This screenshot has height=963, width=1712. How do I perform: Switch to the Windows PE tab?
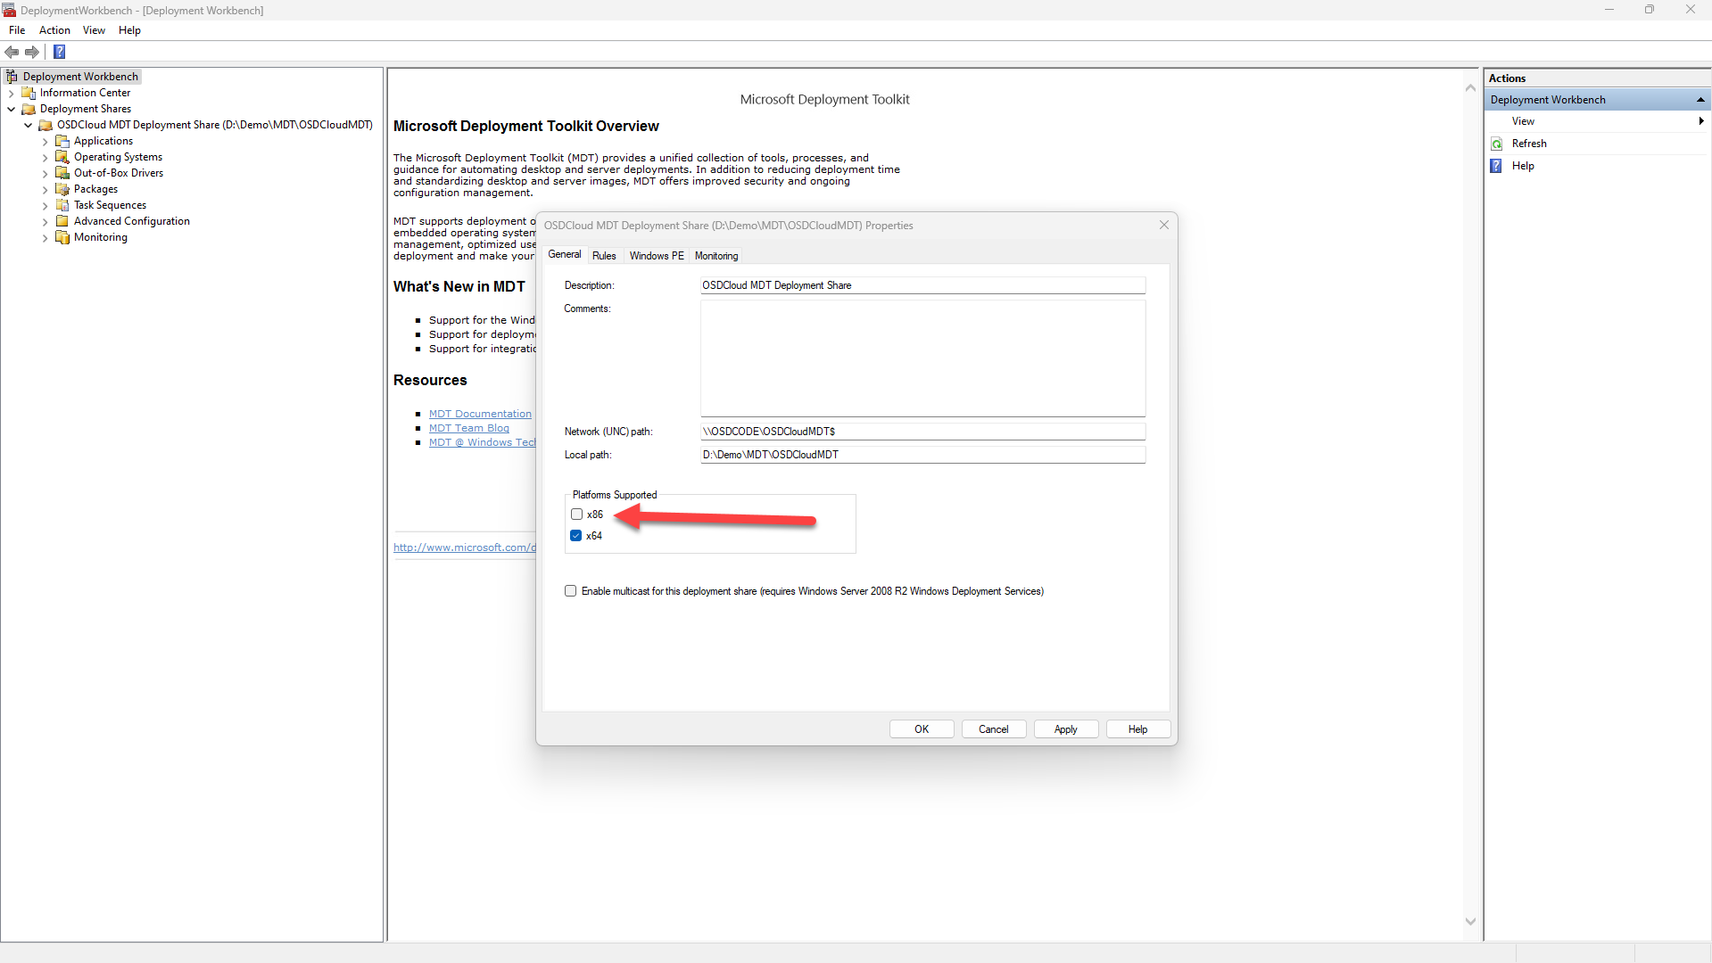click(x=657, y=256)
